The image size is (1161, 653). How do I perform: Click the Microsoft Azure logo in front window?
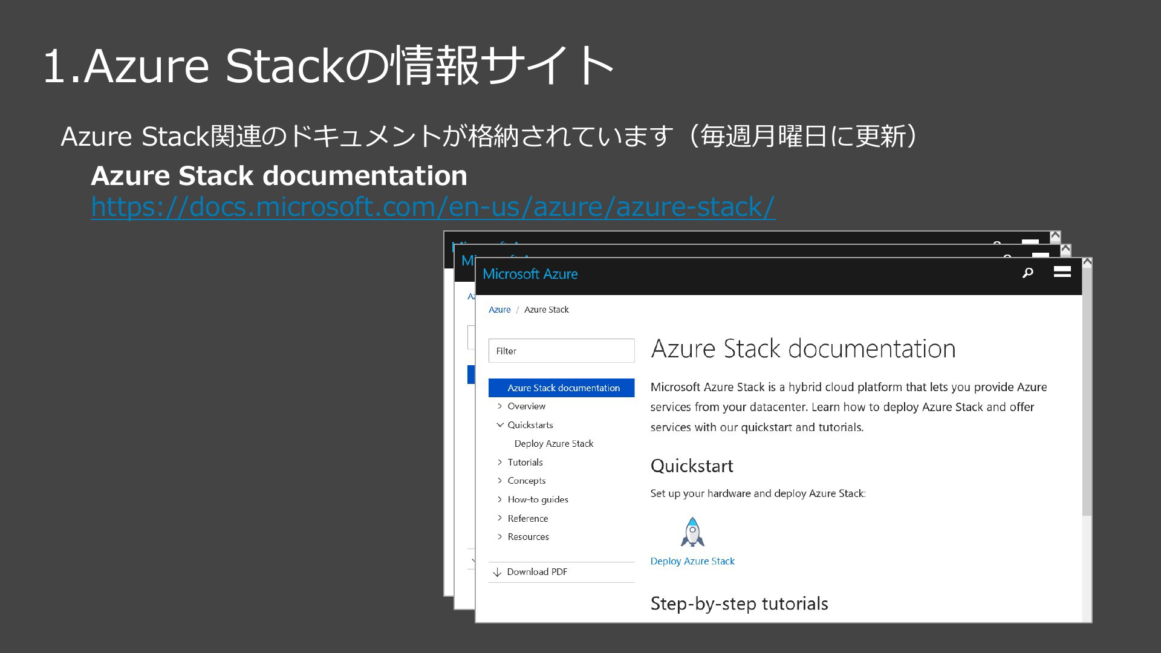[530, 274]
